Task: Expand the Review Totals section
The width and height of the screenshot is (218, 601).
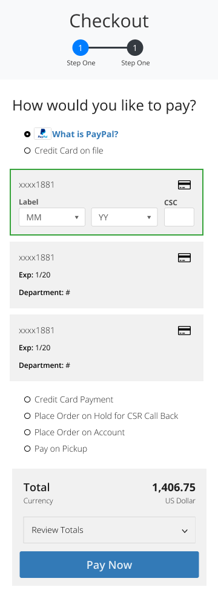Action: coord(110,530)
